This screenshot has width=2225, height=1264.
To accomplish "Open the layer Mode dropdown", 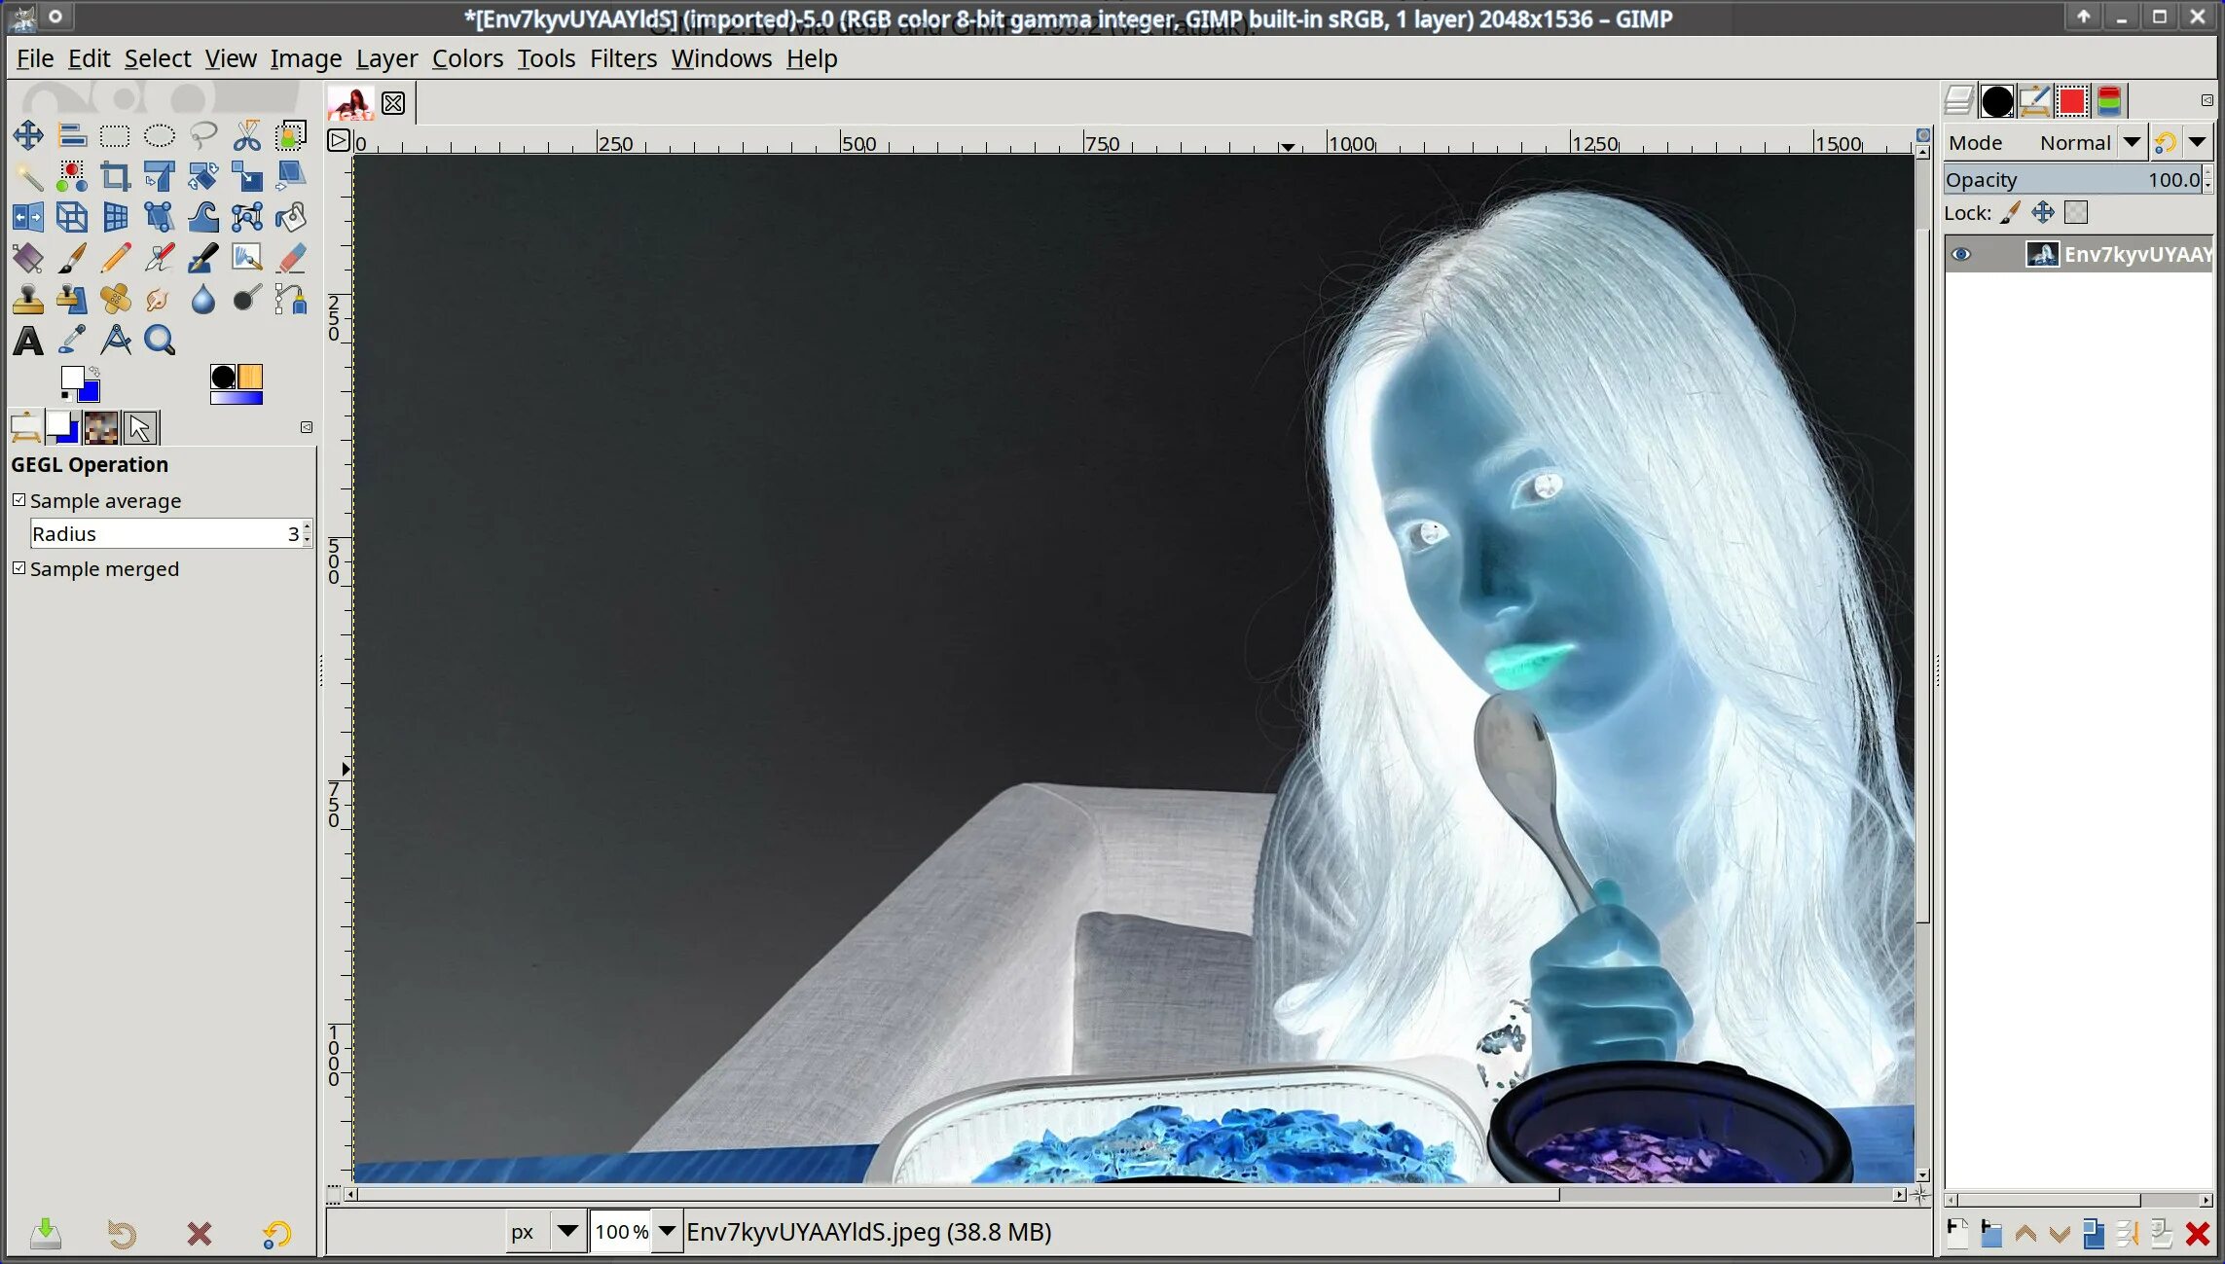I will point(2132,143).
